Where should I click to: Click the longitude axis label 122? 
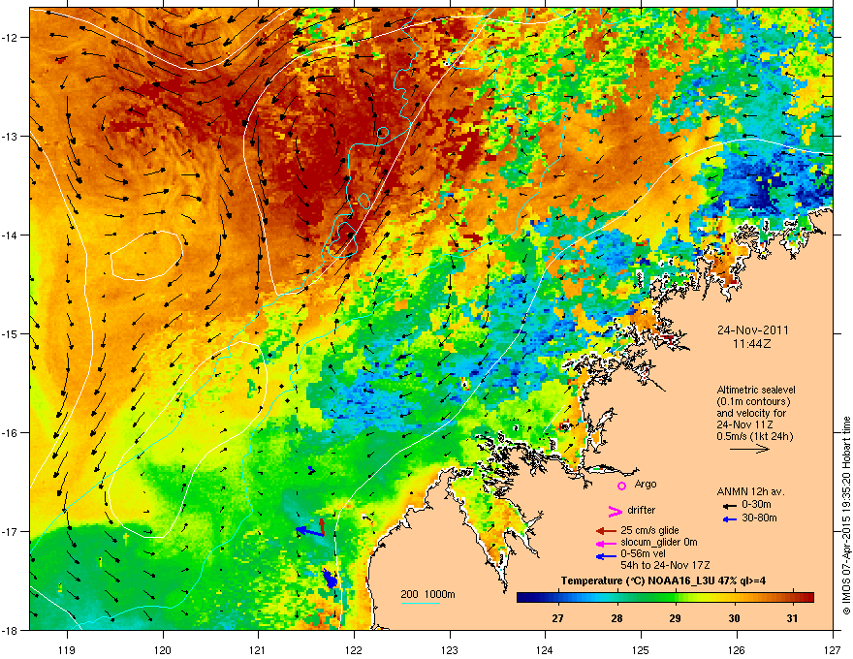click(x=354, y=649)
